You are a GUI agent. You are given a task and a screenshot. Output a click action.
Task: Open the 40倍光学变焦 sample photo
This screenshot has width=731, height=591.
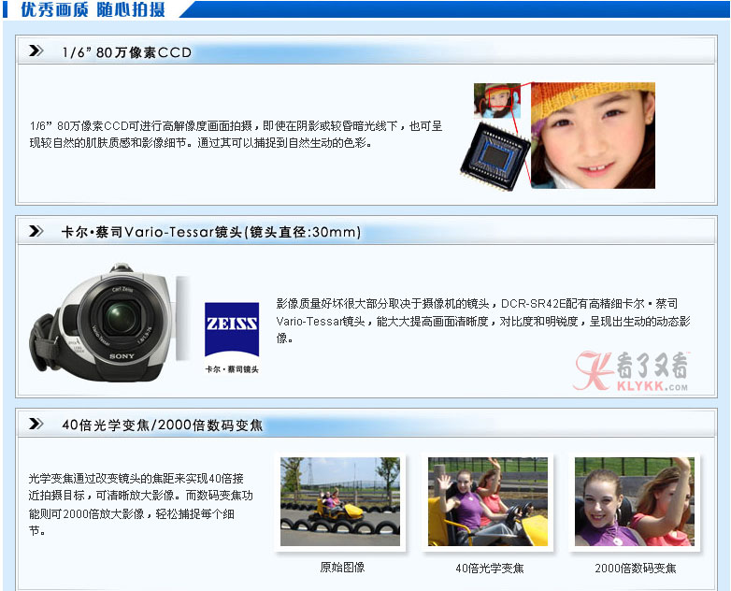tap(488, 501)
